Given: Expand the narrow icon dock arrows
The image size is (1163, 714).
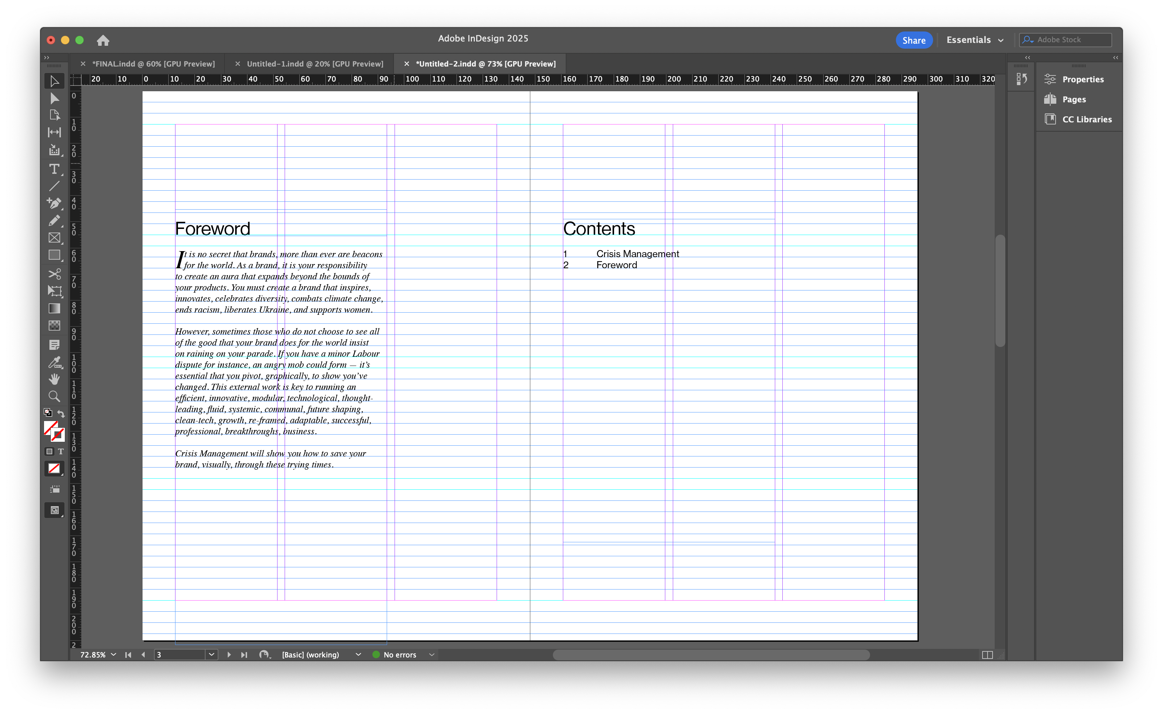Looking at the screenshot, I should (x=1027, y=58).
